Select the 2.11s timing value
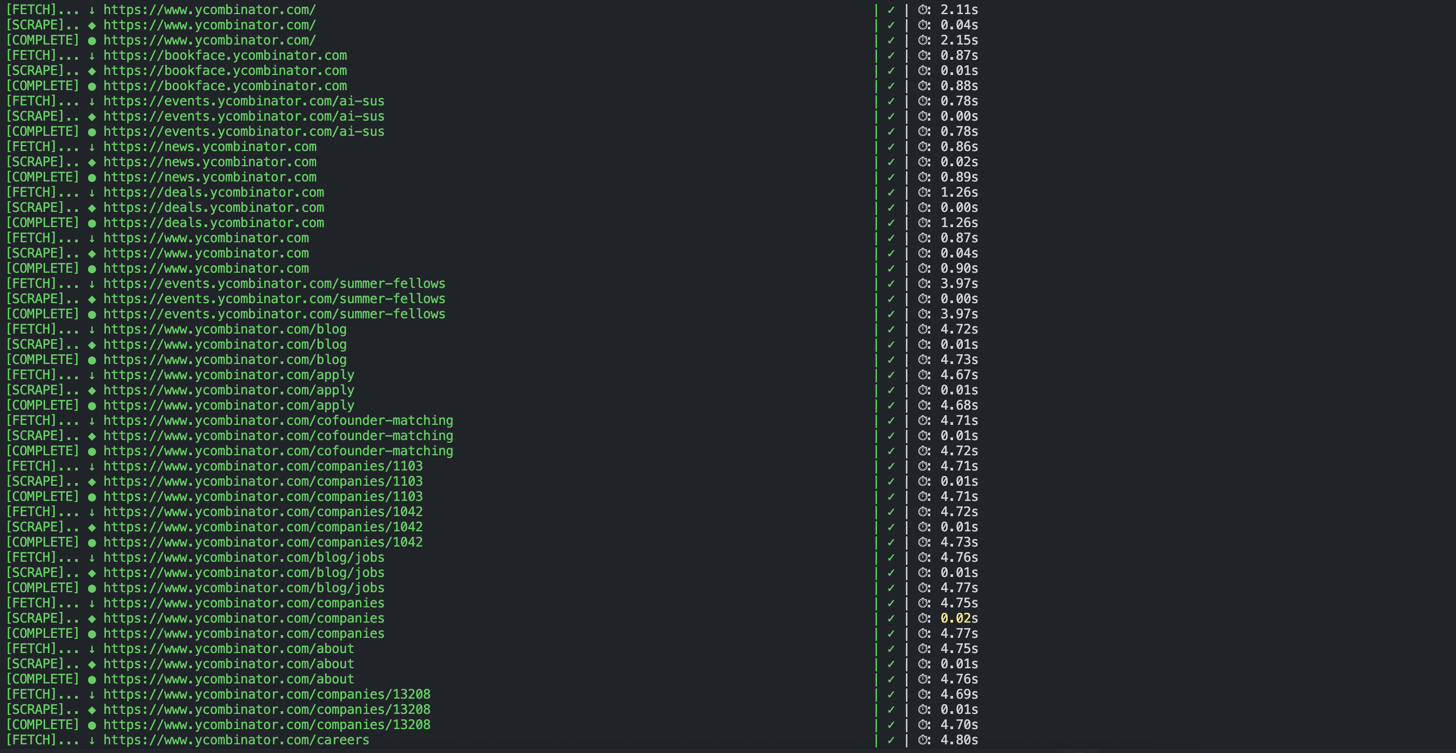This screenshot has height=753, width=1456. (959, 10)
